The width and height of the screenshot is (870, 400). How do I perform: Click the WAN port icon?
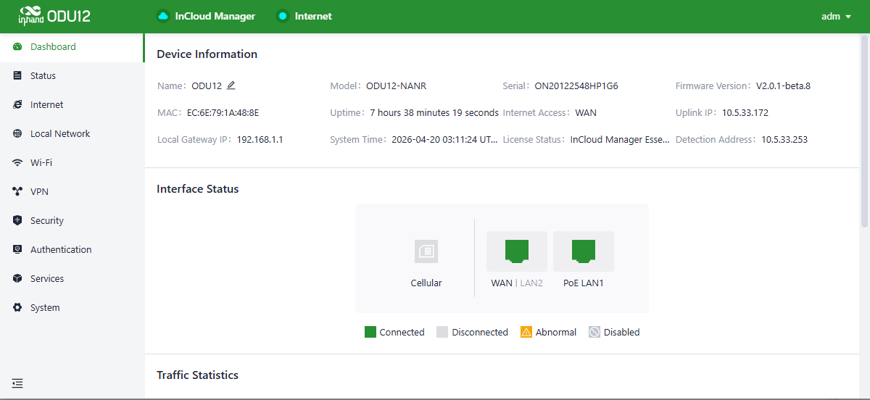516,251
